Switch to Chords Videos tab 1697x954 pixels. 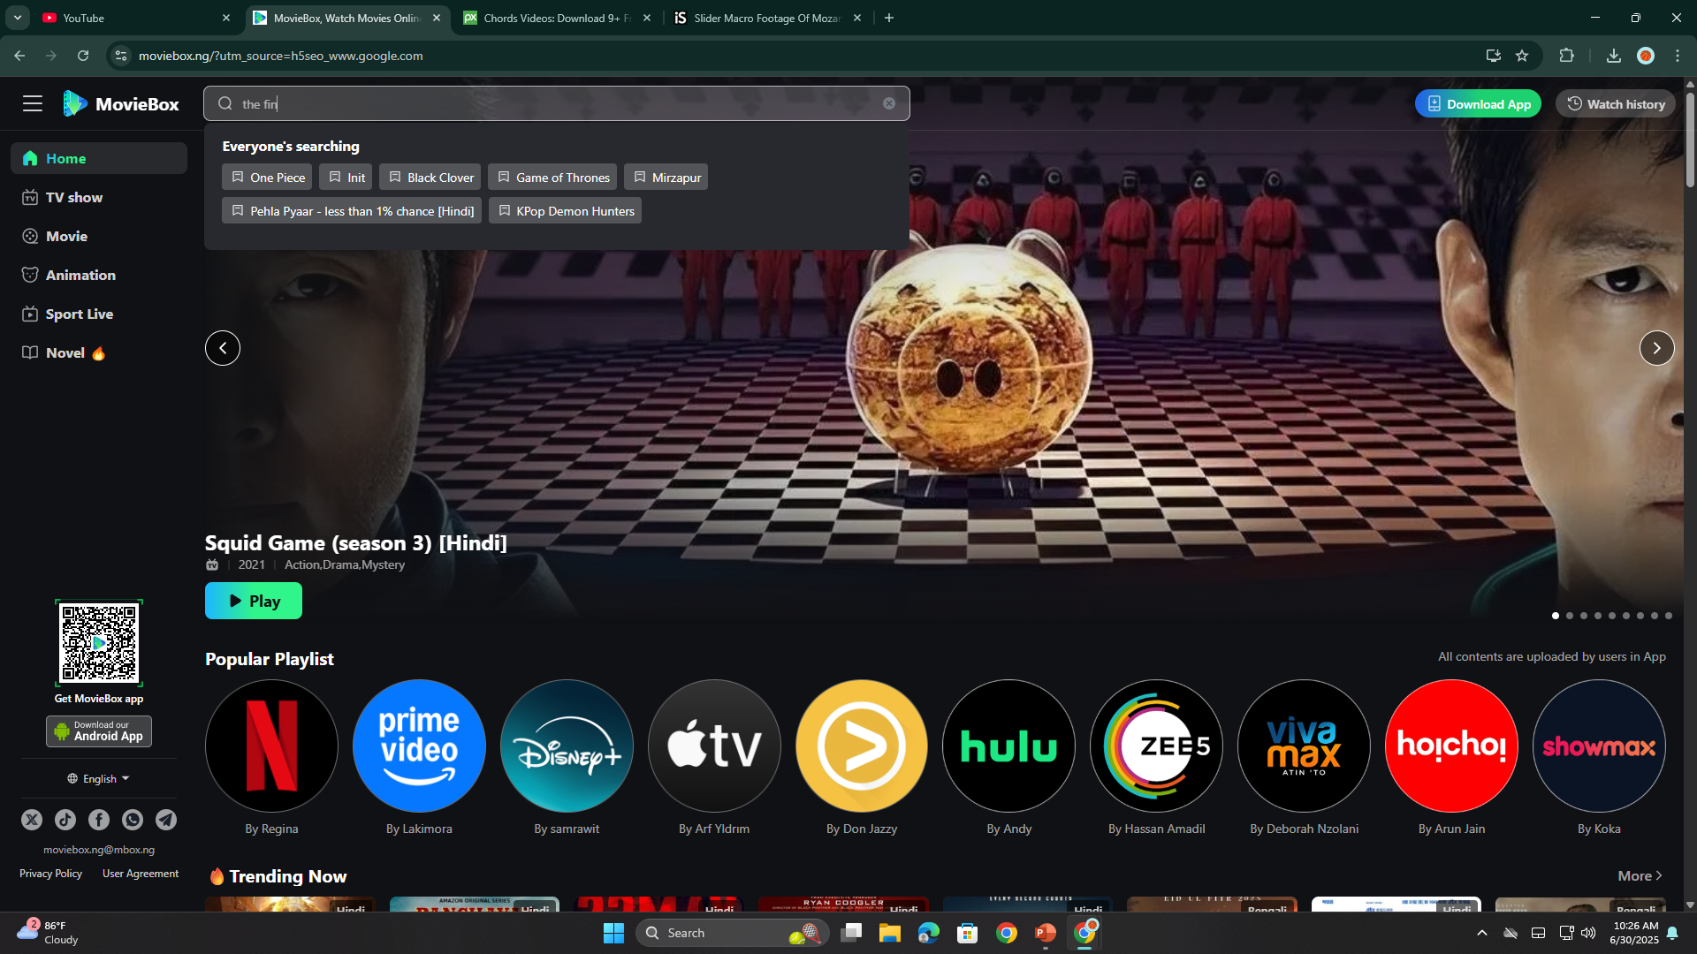[x=557, y=18]
